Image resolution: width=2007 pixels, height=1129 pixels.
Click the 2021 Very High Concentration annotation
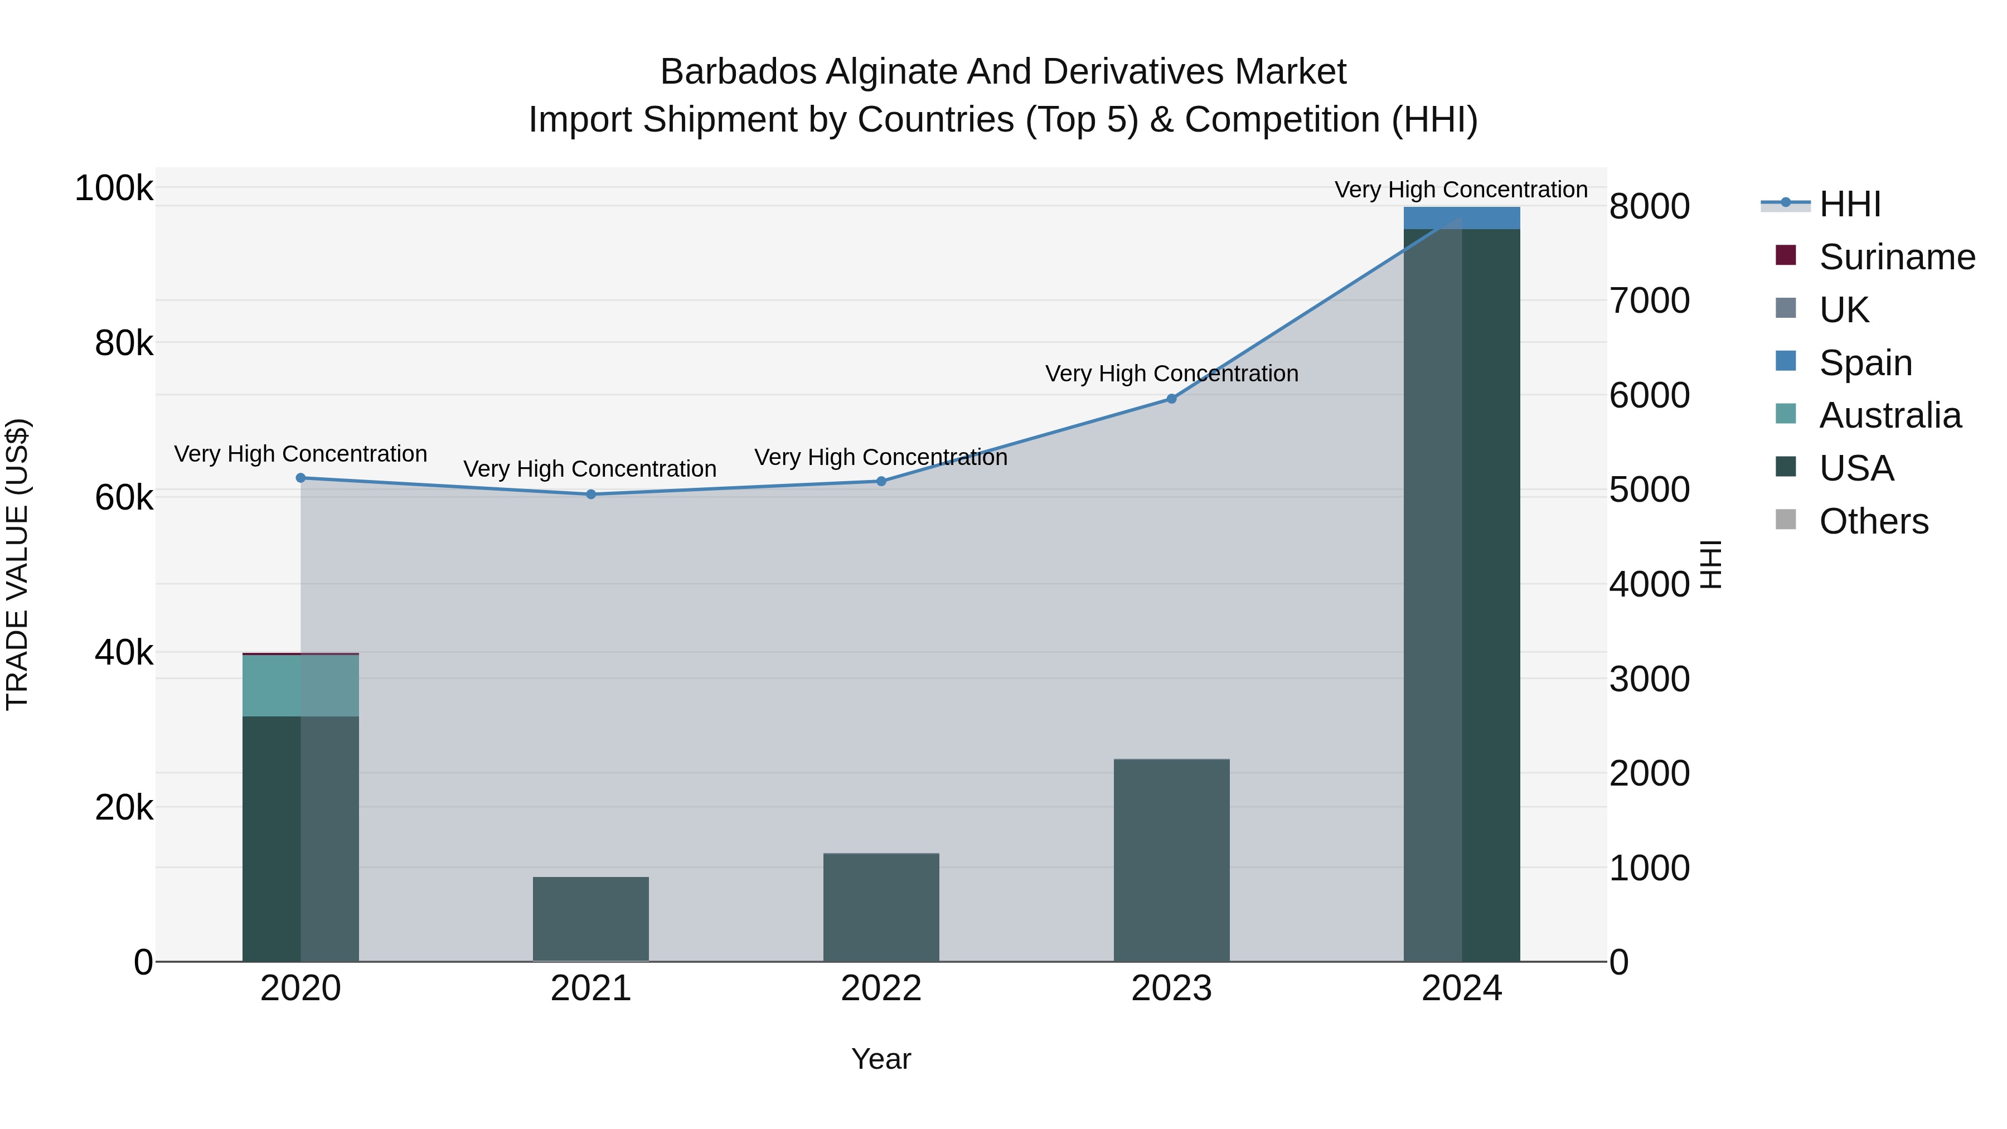coord(590,469)
